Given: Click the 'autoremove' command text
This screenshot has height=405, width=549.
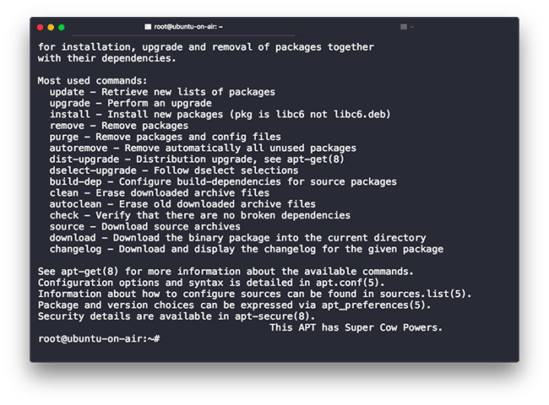Looking at the screenshot, I should 79,148.
